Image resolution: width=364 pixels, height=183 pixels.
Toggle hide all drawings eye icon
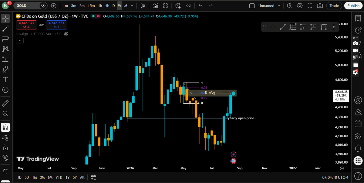coord(5,157)
